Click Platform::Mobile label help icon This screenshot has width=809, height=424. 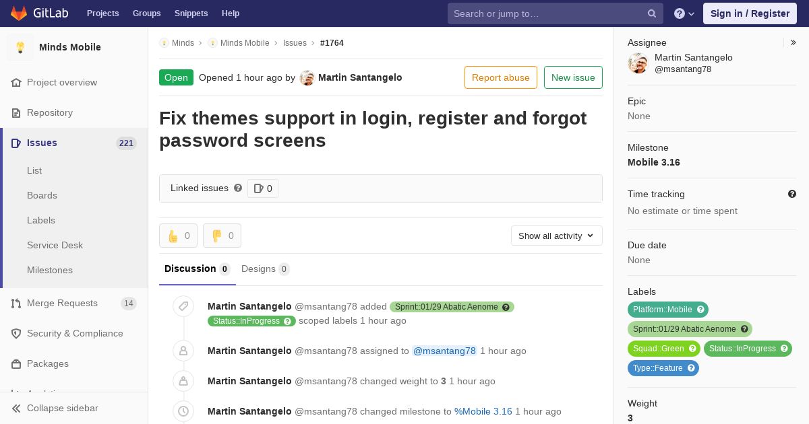[700, 310]
